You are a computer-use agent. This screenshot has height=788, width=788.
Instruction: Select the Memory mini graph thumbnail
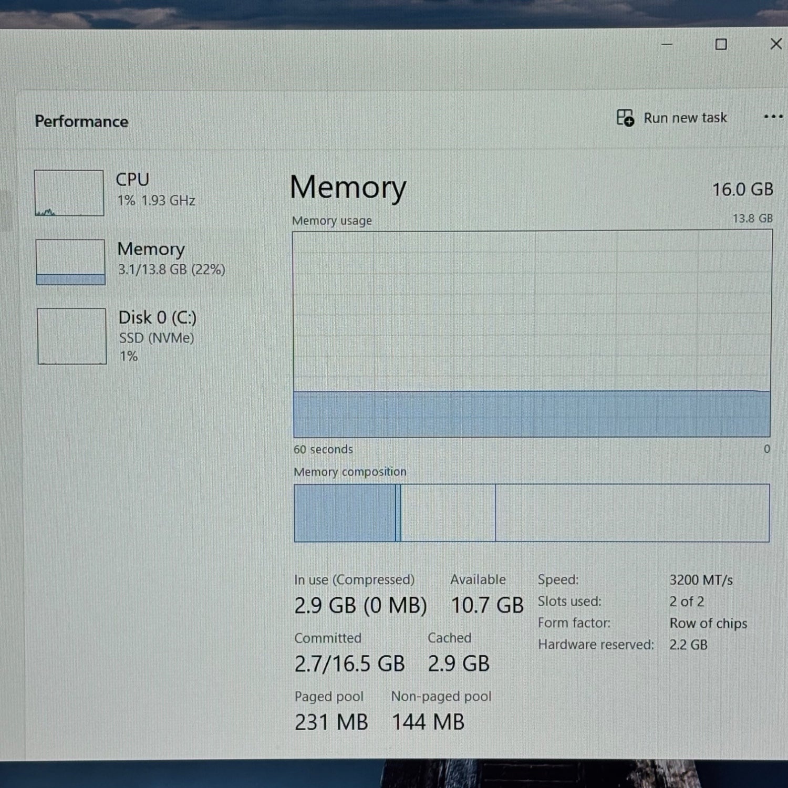(x=70, y=262)
